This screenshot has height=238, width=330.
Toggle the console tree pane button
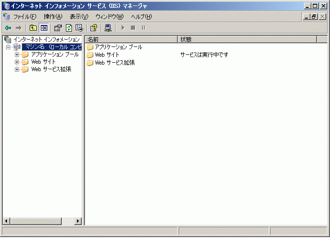click(x=44, y=28)
